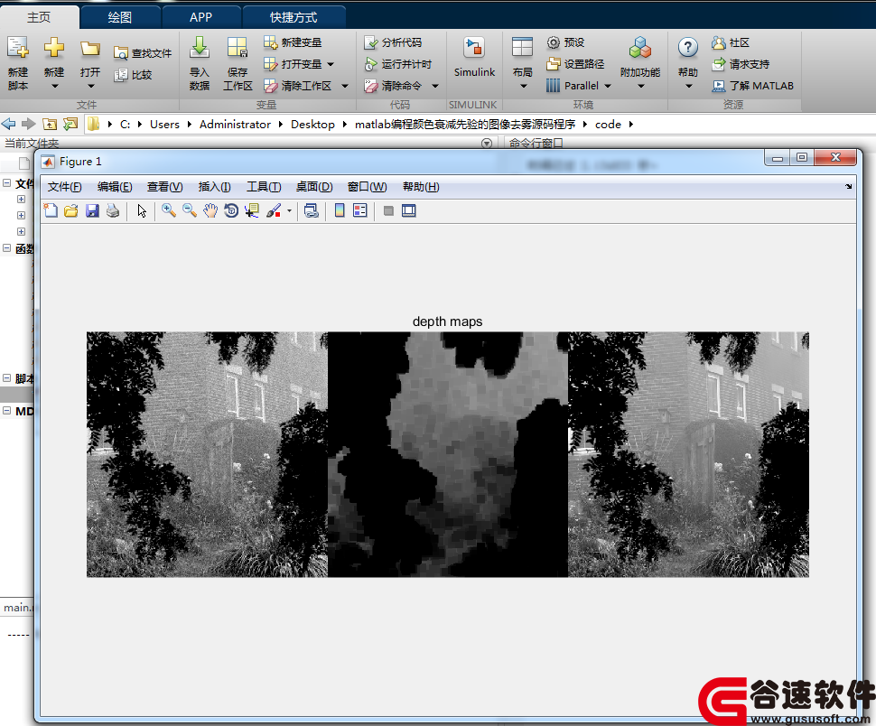The image size is (876, 726).
Task: Click Show Plot Tools and Dock icon
Action: pyautogui.click(x=409, y=210)
